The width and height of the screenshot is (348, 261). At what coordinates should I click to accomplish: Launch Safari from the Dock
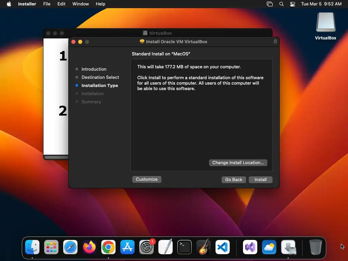70,247
